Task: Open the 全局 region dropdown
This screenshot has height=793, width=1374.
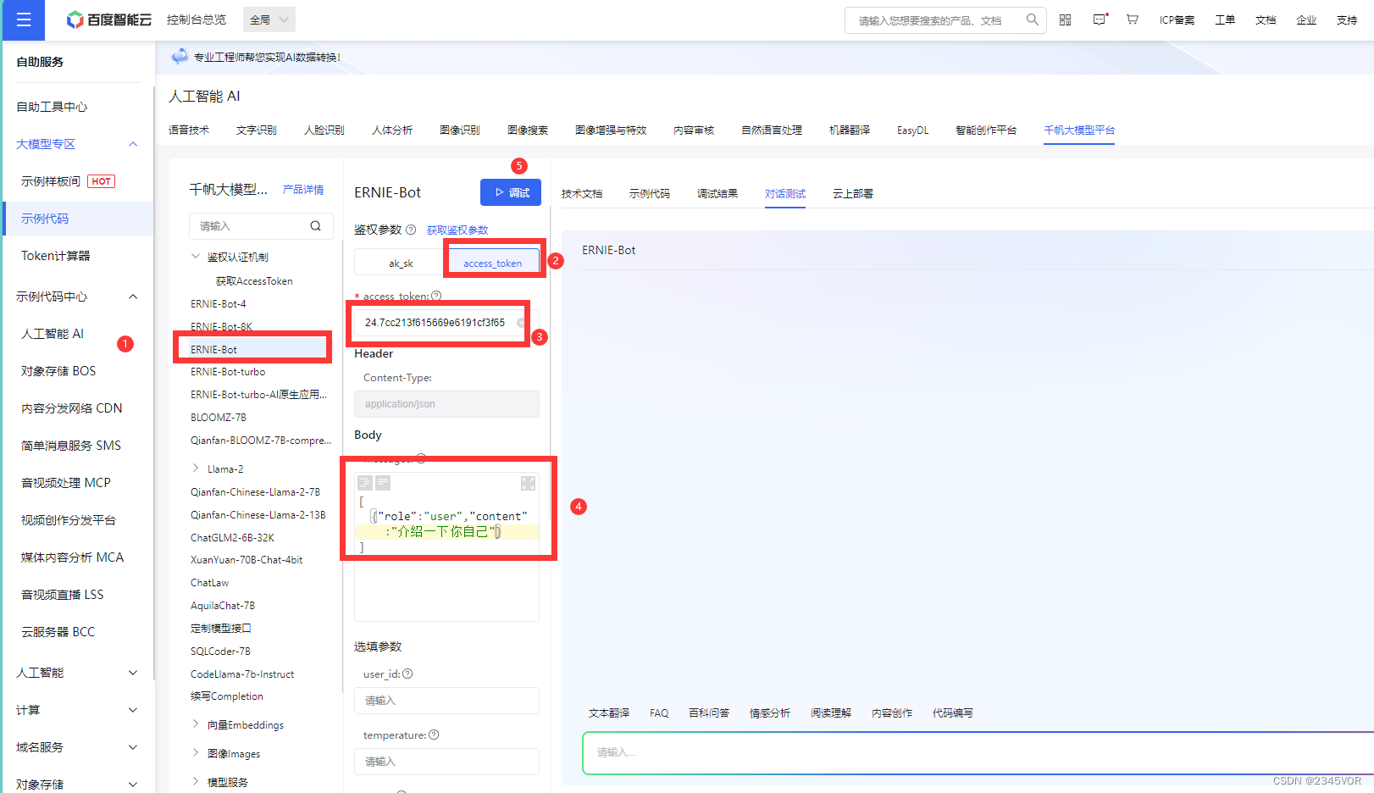Action: click(x=269, y=19)
